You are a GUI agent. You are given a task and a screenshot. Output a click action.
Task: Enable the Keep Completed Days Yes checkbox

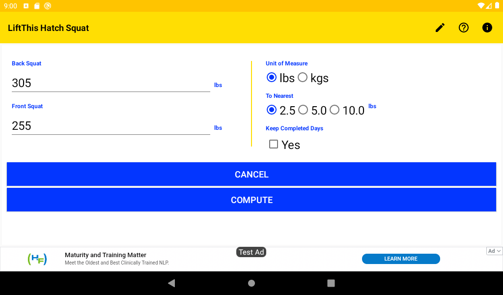click(x=273, y=144)
